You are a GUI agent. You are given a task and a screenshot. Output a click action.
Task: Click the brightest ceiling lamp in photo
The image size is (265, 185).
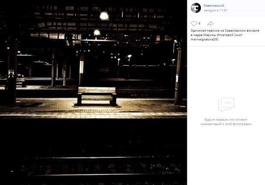point(104,16)
